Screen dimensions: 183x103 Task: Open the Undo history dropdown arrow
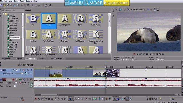(x=36, y=5)
